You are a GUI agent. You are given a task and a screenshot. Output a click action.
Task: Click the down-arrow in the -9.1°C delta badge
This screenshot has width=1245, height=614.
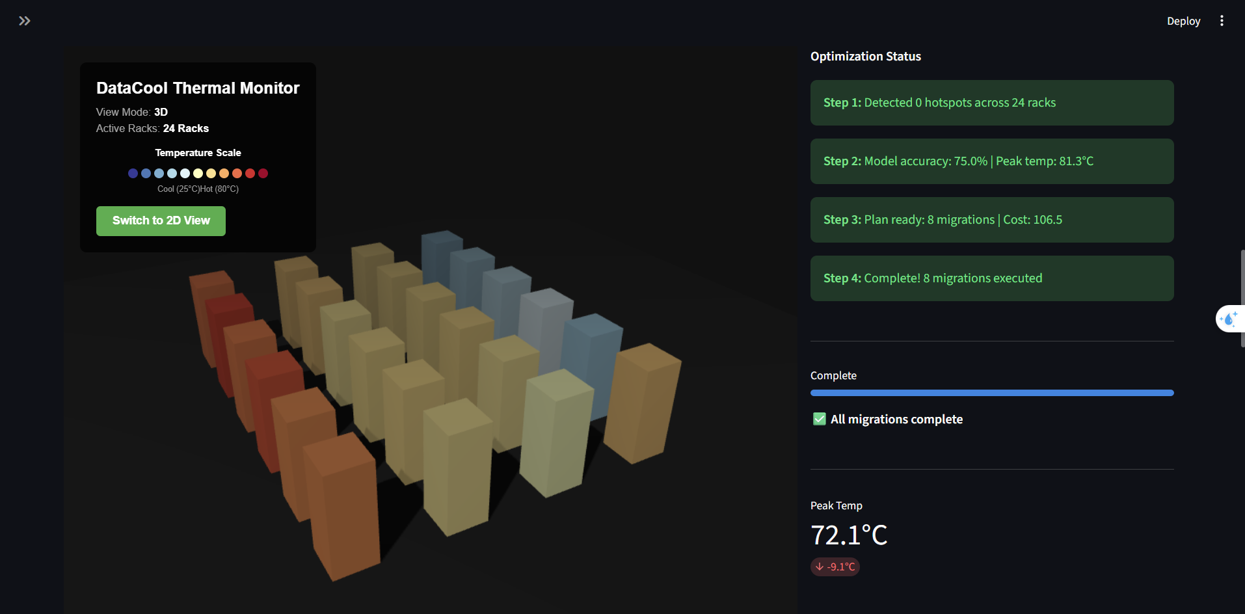click(820, 567)
